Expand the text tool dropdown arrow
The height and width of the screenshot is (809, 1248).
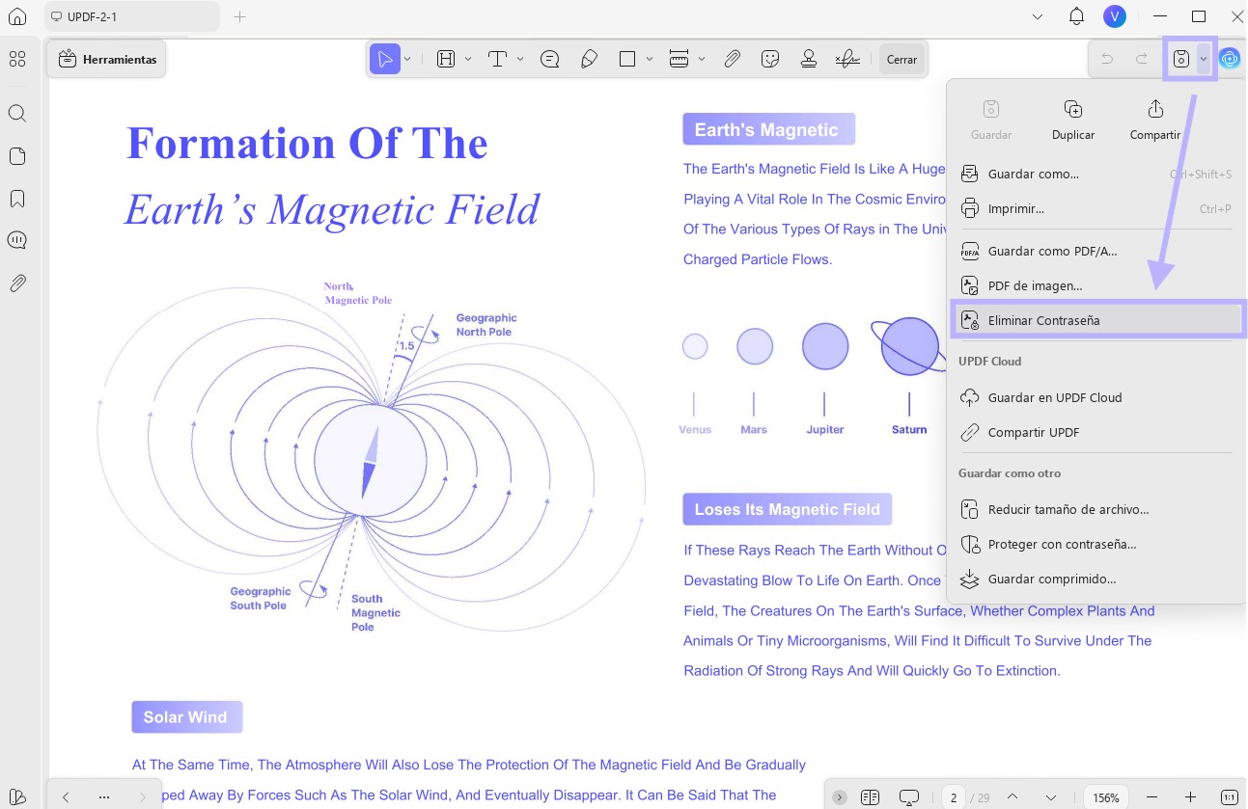pyautogui.click(x=520, y=60)
